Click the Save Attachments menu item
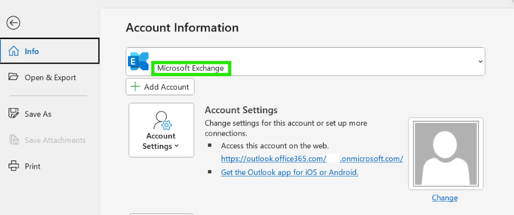Image resolution: width=514 pixels, height=215 pixels. 50,140
